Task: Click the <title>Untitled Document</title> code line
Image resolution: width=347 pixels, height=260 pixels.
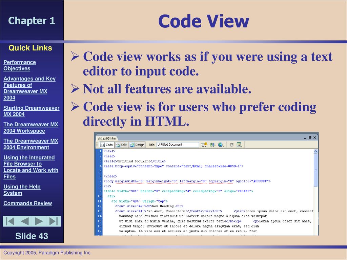Action: coord(135,161)
